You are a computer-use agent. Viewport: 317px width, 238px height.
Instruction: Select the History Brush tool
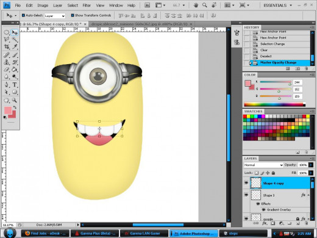coord(15,62)
